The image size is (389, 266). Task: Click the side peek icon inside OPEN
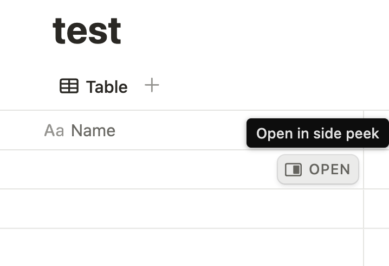(293, 169)
